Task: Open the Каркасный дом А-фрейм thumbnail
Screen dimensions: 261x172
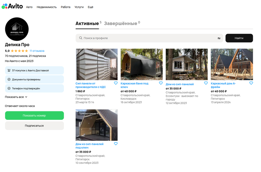Action: [x=232, y=64]
